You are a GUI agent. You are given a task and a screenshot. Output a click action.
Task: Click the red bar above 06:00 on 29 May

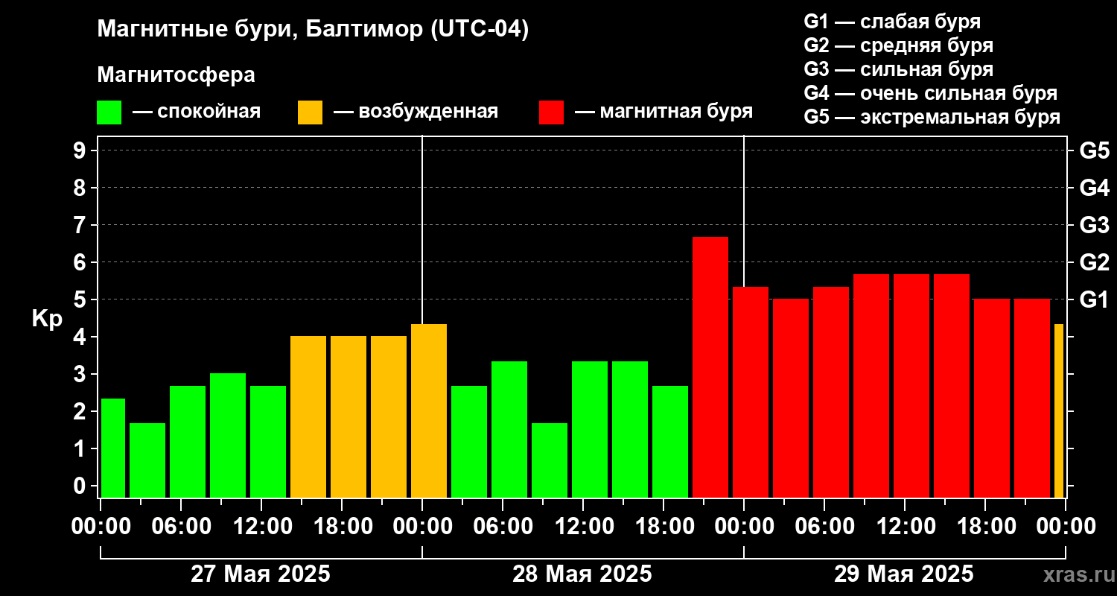[831, 392]
